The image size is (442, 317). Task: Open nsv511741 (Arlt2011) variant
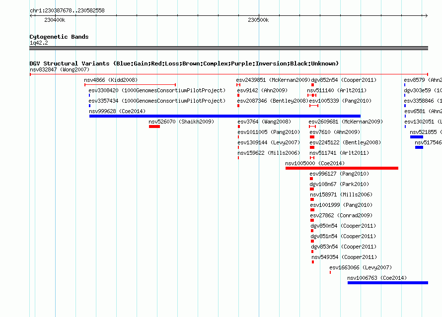click(x=339, y=153)
